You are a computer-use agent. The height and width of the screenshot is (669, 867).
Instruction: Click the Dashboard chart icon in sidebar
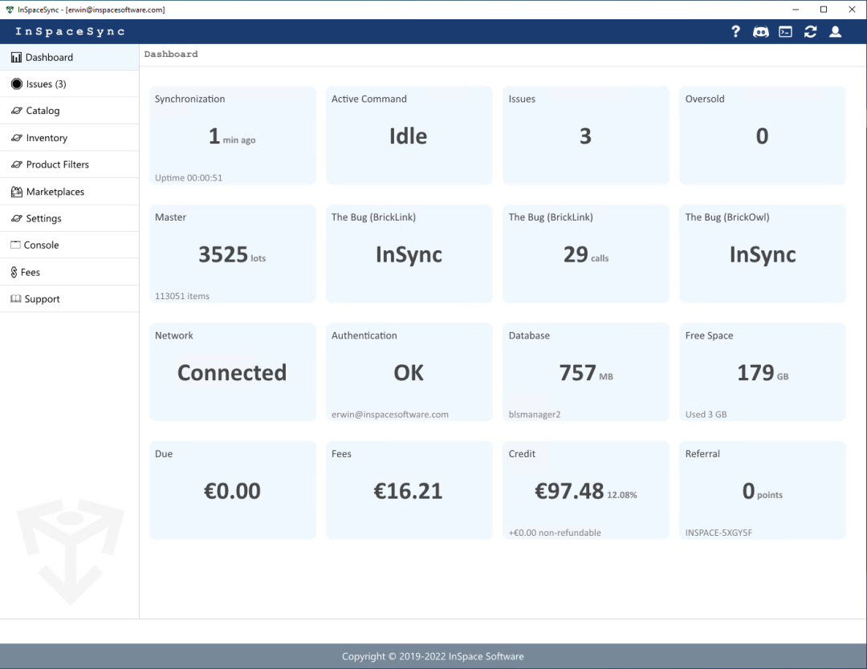16,58
